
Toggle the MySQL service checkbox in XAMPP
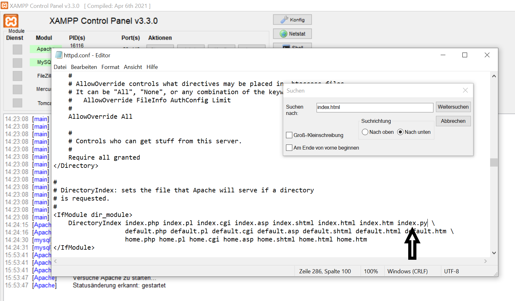tap(17, 63)
